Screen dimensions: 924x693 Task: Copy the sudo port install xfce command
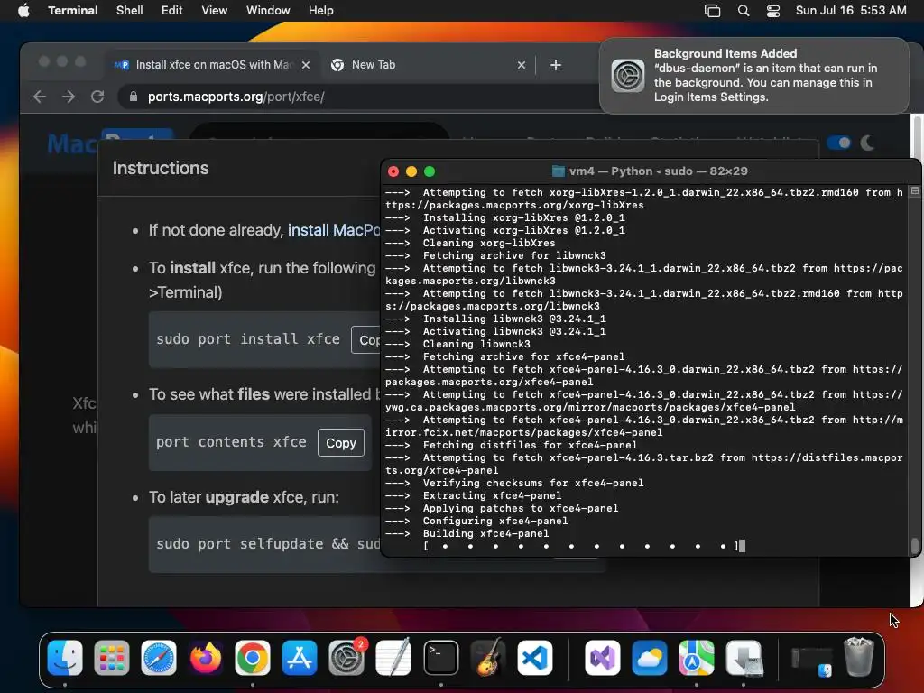click(366, 340)
